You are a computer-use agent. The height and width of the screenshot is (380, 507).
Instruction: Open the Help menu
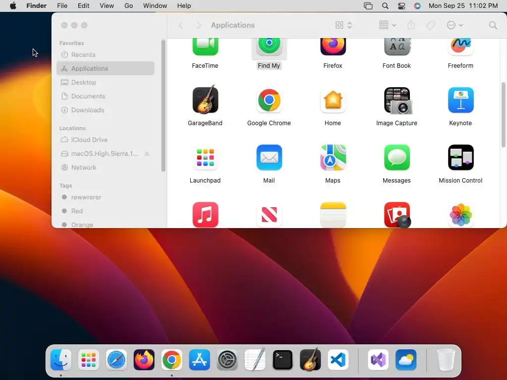point(184,6)
